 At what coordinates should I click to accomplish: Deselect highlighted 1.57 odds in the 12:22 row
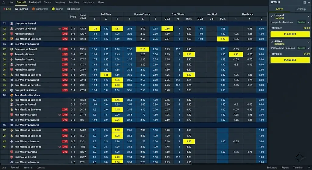coord(117,29)
